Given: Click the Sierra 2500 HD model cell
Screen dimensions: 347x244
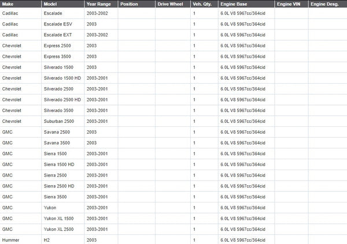Looking at the screenshot, I should (59, 186).
